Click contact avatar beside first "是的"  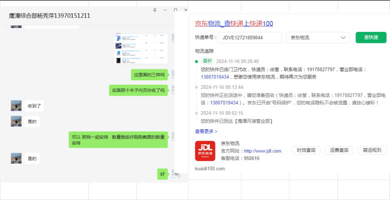click(x=16, y=121)
